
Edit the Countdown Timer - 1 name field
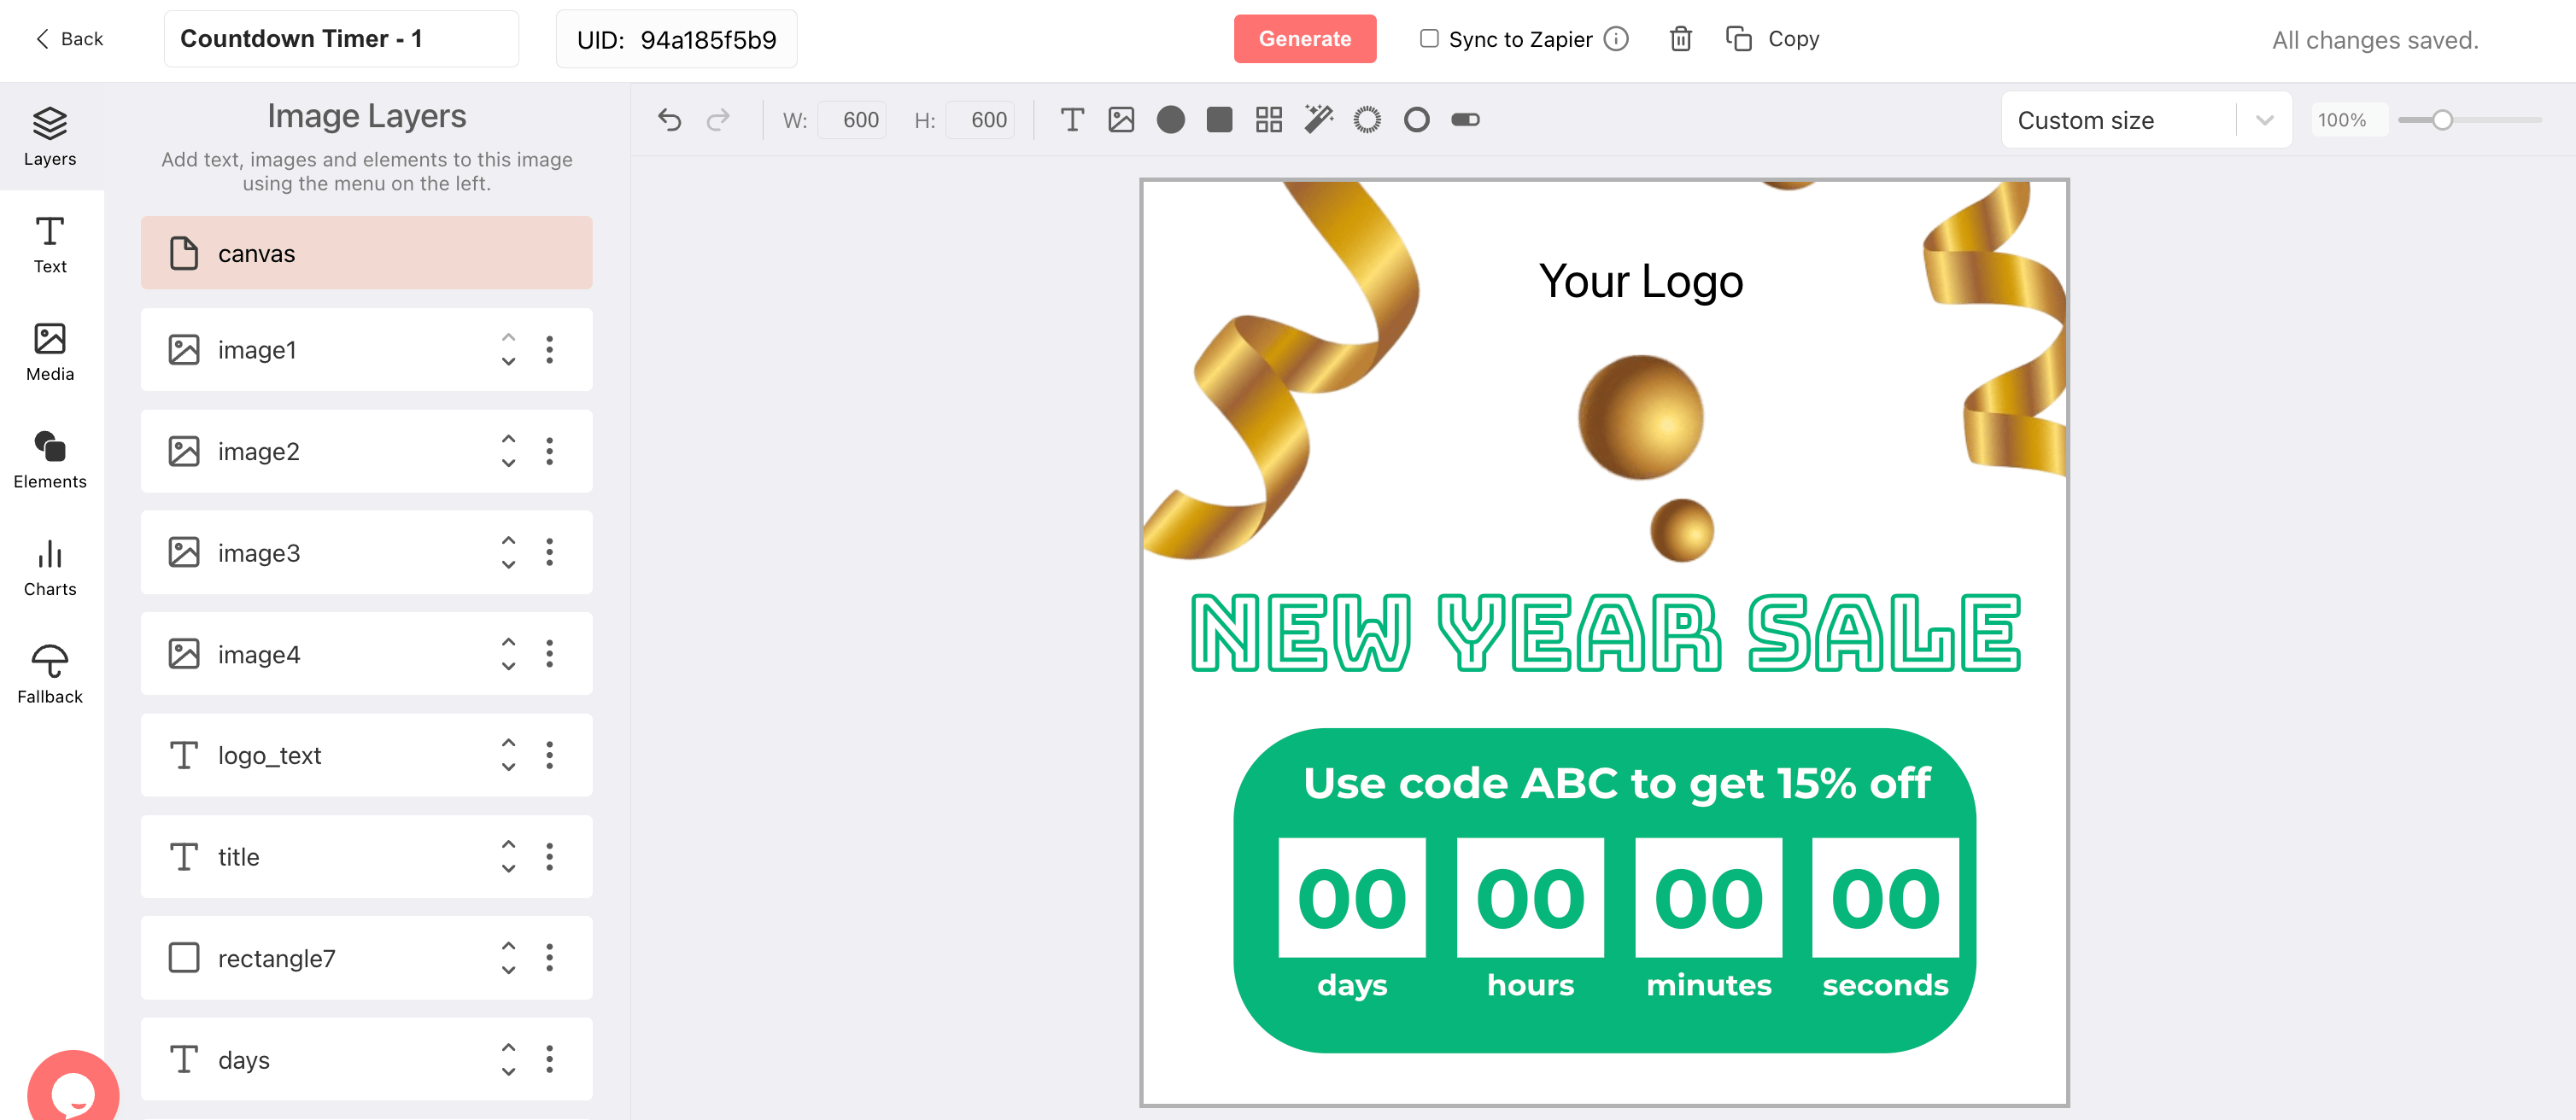[x=341, y=39]
